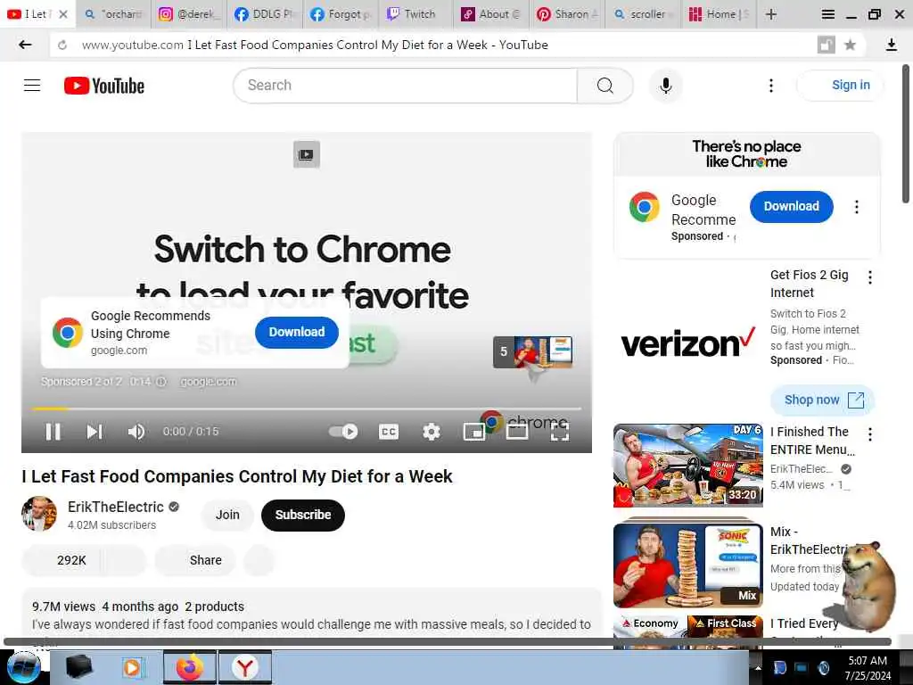Skip to next video
This screenshot has height=685, width=913.
click(x=95, y=432)
